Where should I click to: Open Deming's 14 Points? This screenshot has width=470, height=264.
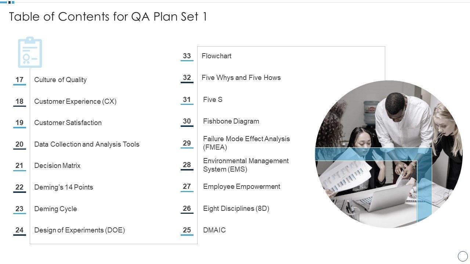tap(64, 187)
